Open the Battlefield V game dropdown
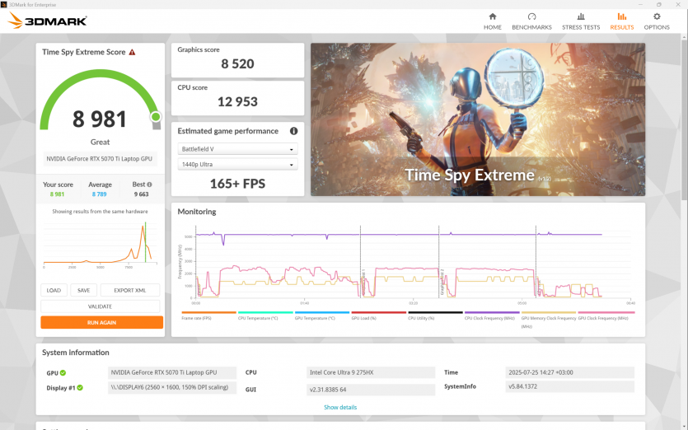Viewport: 688px width, 430px height. (x=237, y=149)
